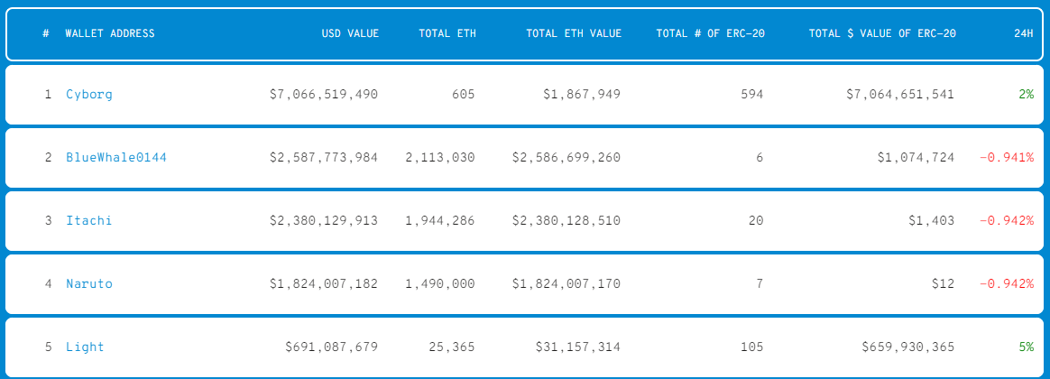Image resolution: width=1050 pixels, height=379 pixels.
Task: Click the Itachi wallet address
Action: coord(89,221)
